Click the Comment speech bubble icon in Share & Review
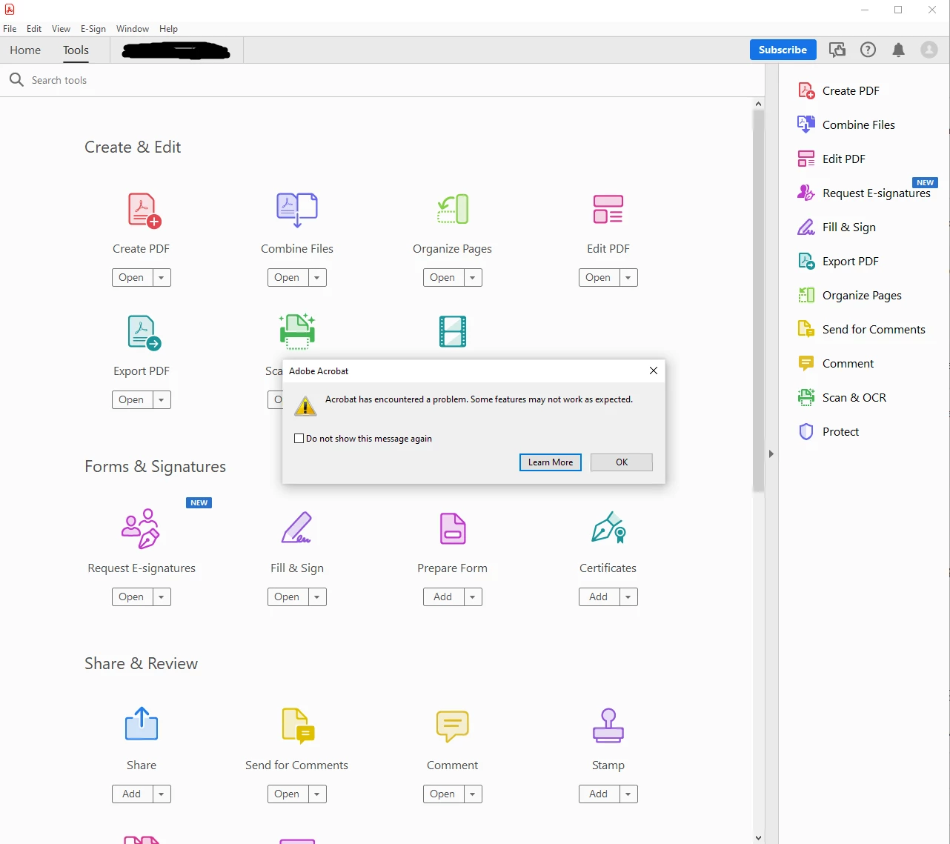 [453, 726]
